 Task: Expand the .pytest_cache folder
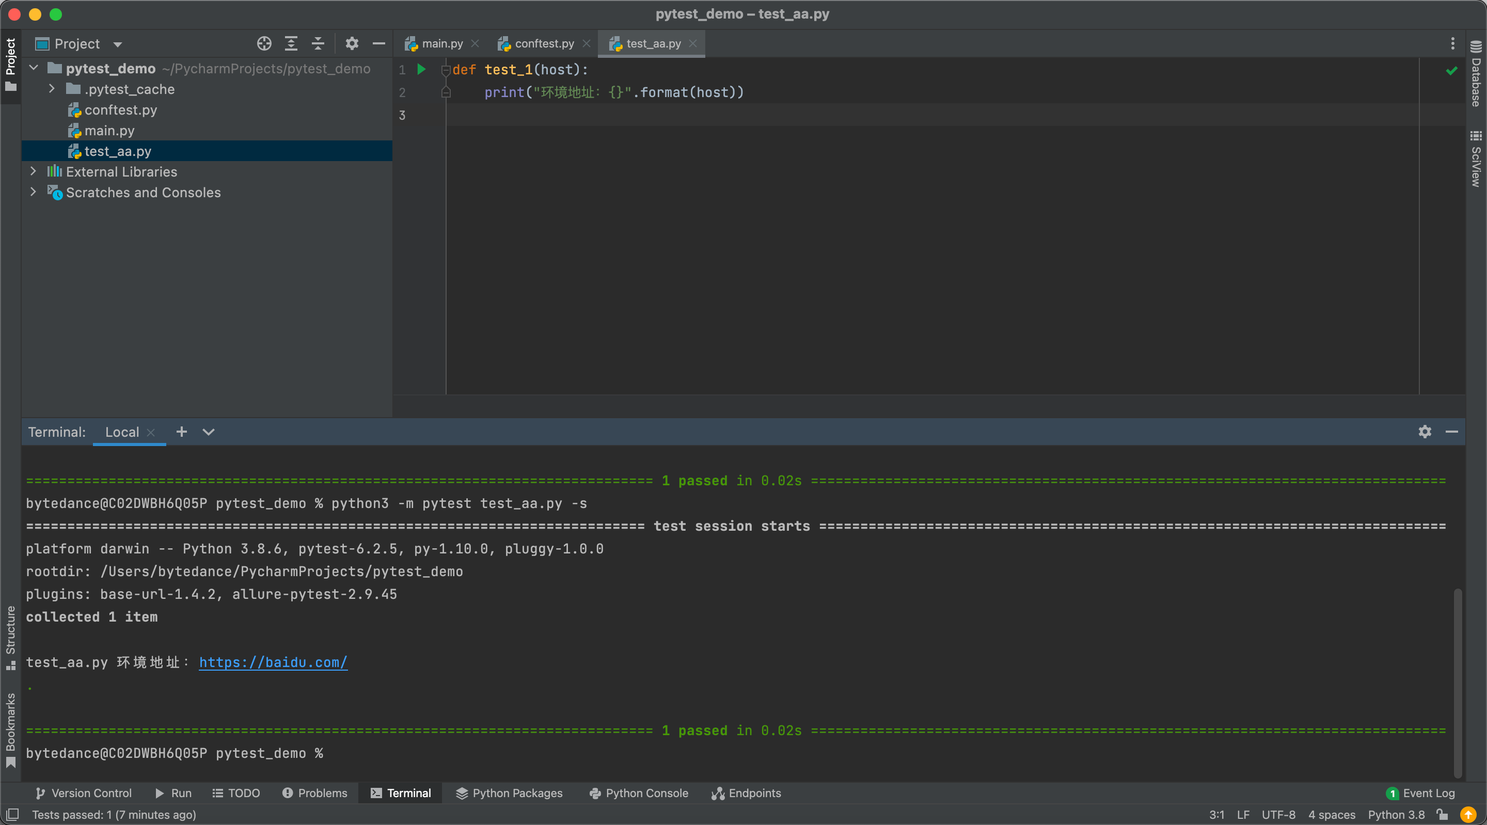(52, 89)
